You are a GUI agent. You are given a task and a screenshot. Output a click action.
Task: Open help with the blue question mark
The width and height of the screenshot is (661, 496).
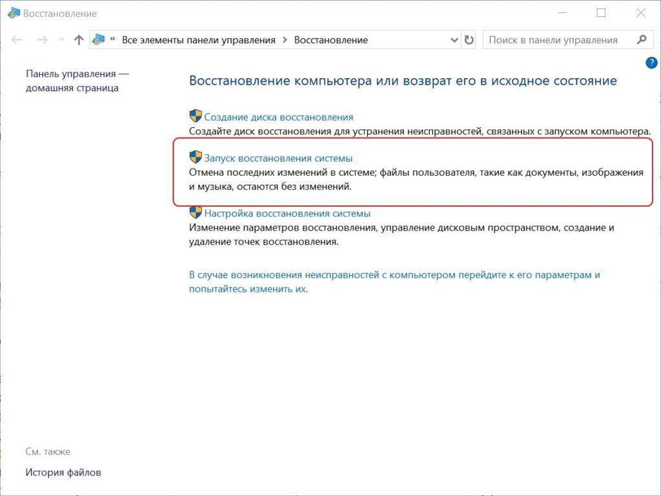[651, 63]
